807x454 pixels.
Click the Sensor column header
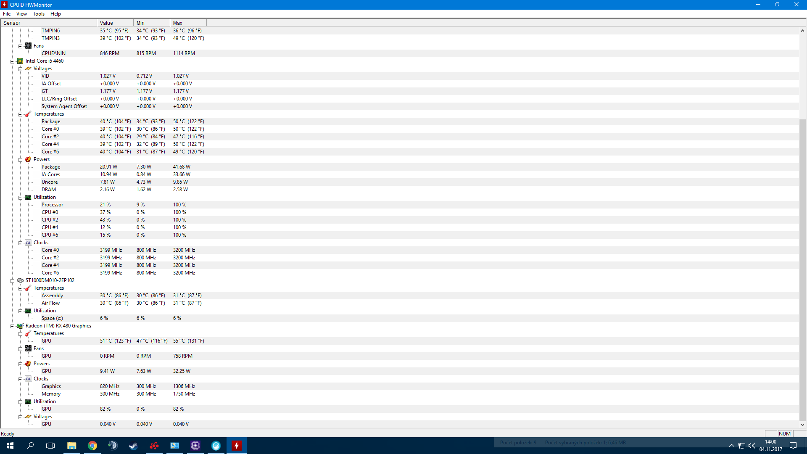tap(48, 23)
